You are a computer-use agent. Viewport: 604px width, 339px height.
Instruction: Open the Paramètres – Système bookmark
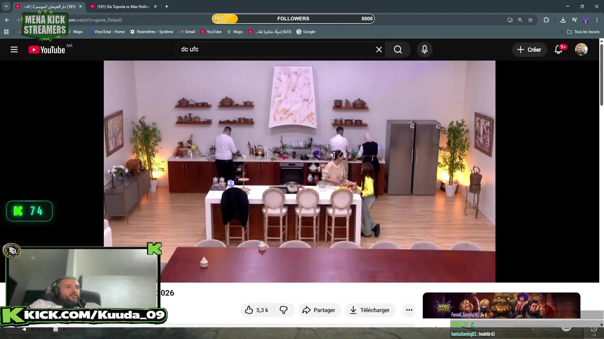click(151, 32)
